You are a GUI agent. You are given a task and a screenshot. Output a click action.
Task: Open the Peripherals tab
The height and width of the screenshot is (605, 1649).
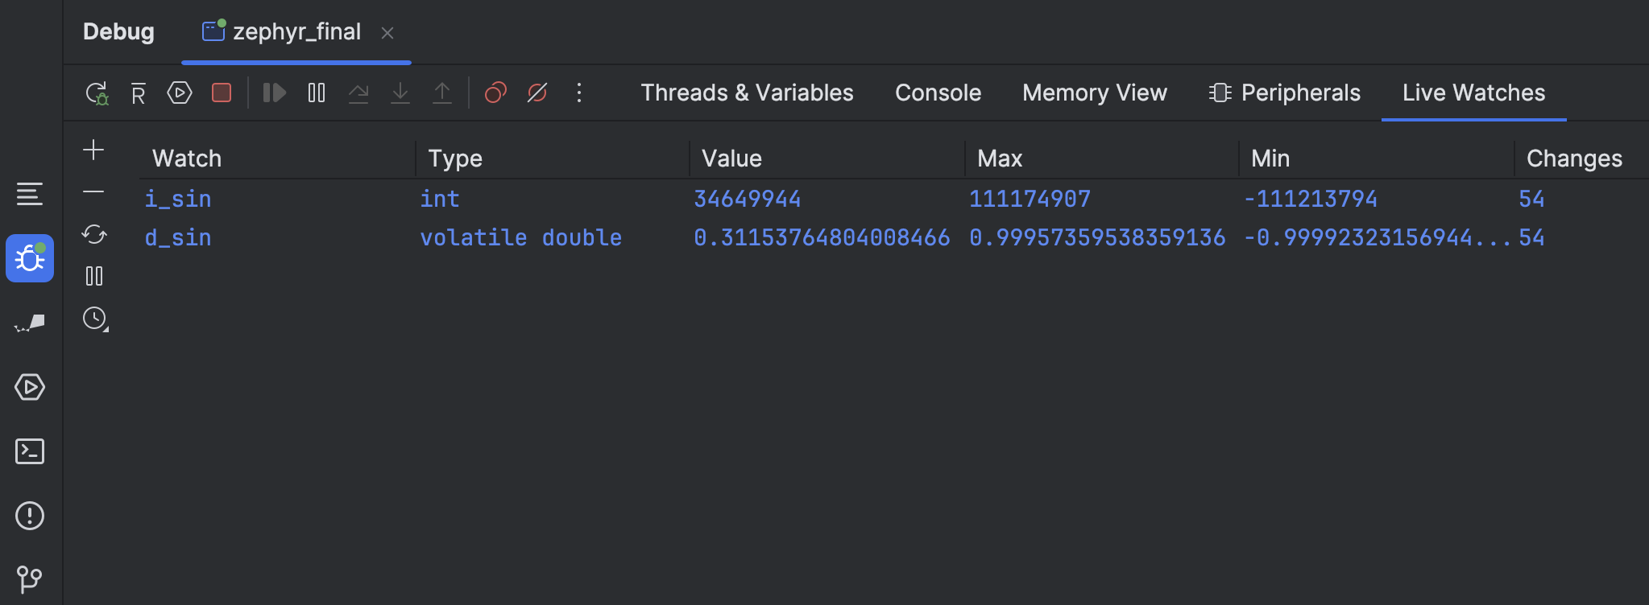1285,93
